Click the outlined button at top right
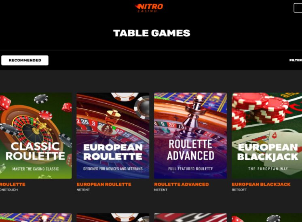 298,8
